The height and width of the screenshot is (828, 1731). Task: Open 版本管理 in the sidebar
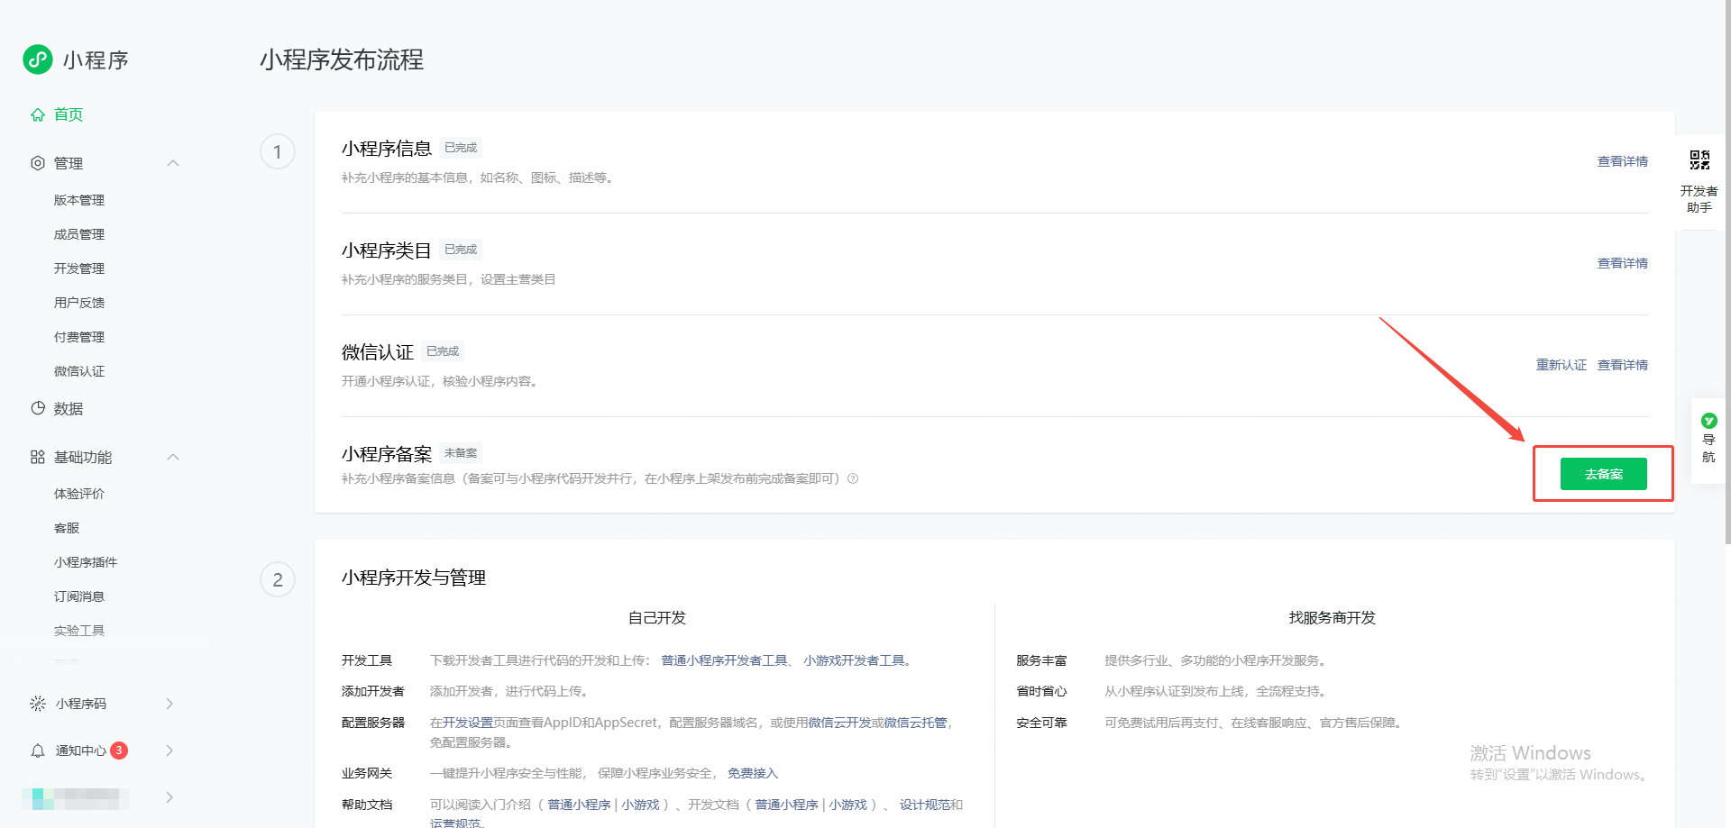[x=79, y=200]
